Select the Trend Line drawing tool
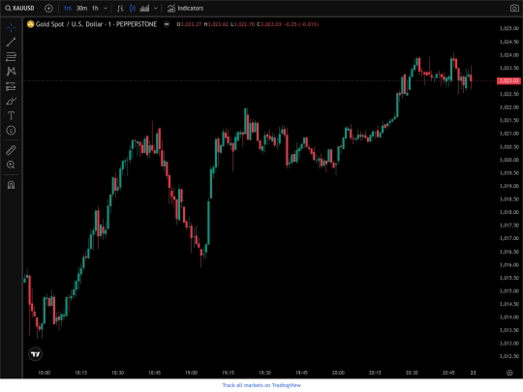 coord(11,42)
